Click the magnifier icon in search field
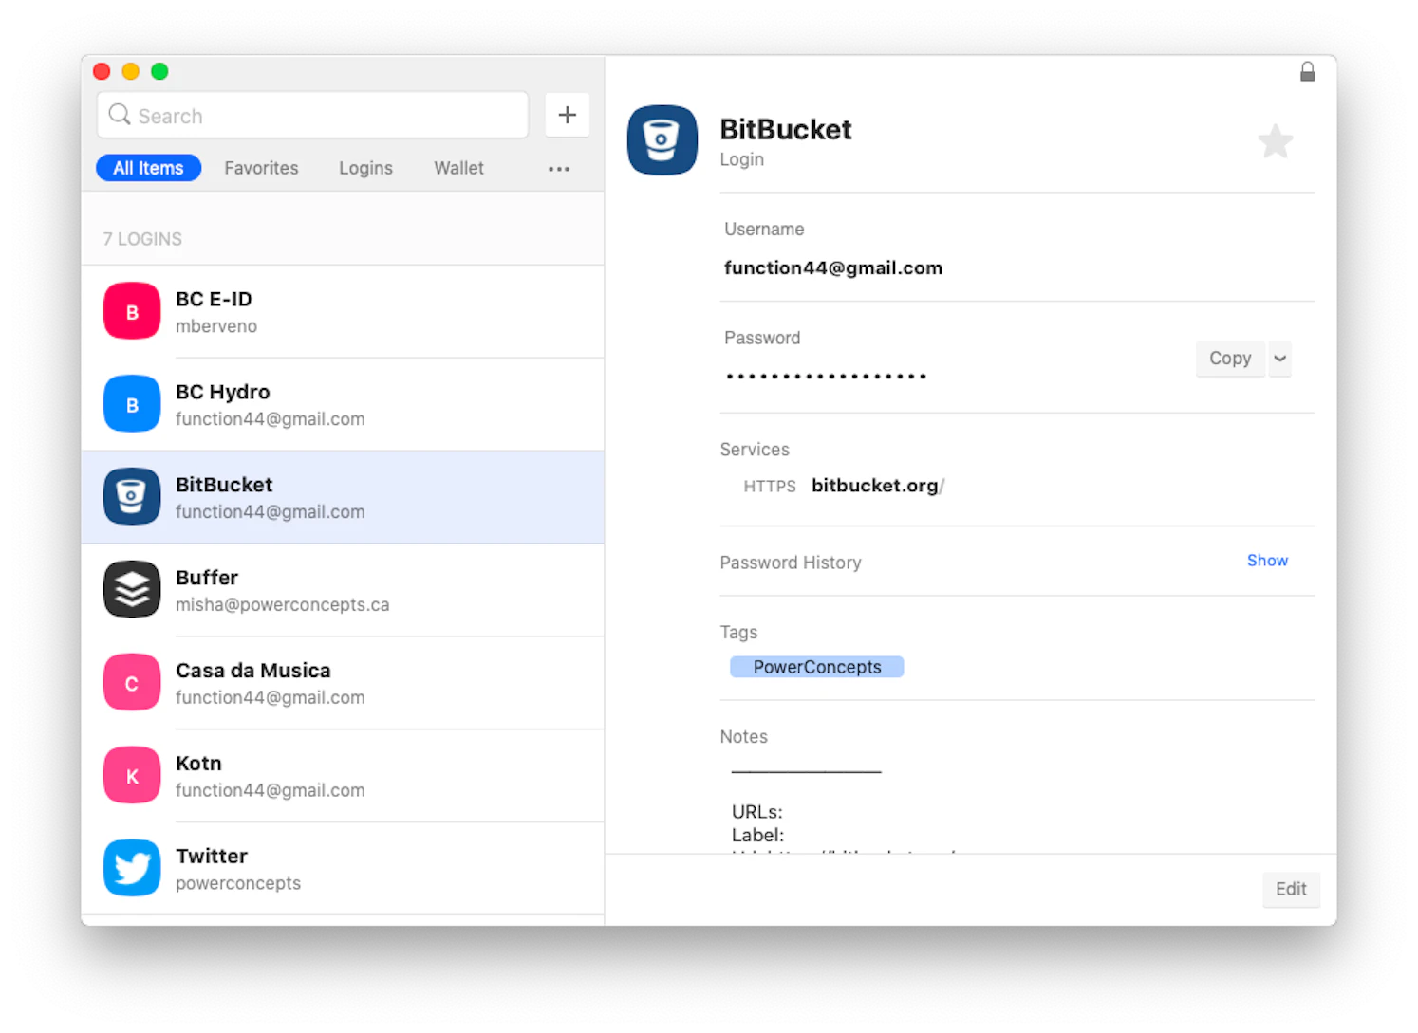The width and height of the screenshot is (1418, 1033). [120, 115]
